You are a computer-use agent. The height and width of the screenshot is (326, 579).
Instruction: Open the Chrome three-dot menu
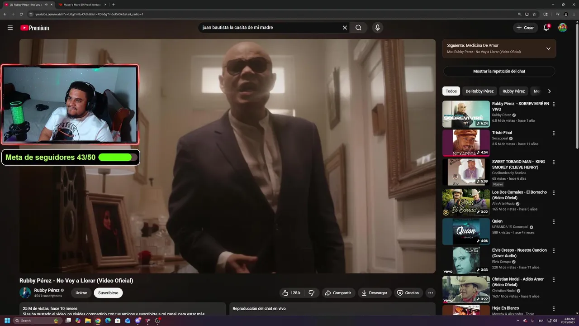[574, 14]
